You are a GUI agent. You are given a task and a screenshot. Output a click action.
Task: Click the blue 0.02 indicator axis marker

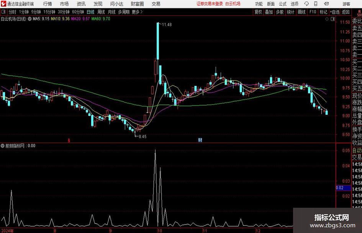click(x=343, y=188)
